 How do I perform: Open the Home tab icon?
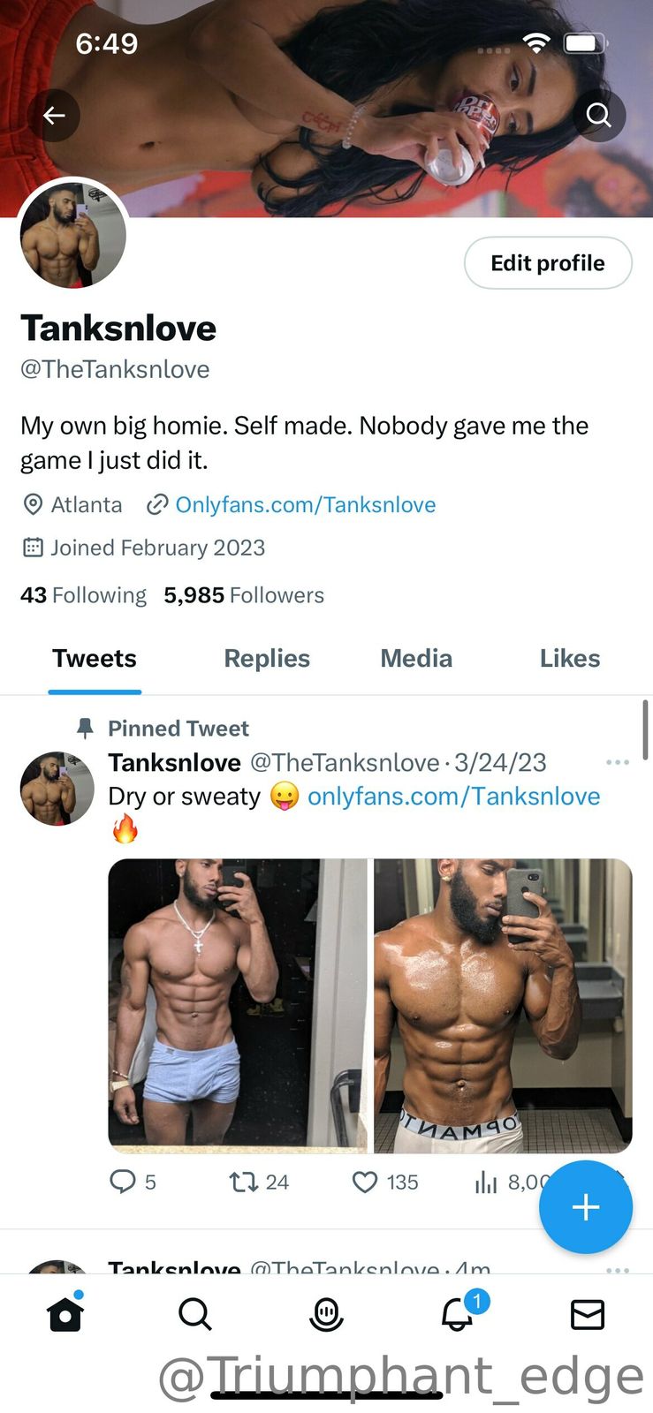click(65, 1314)
